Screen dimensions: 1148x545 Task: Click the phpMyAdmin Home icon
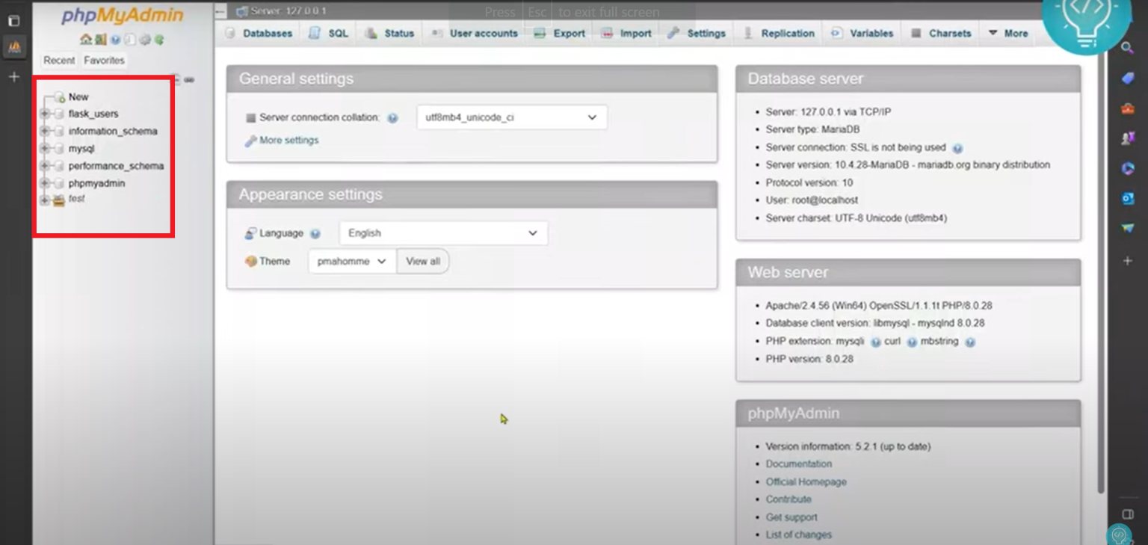click(x=85, y=40)
